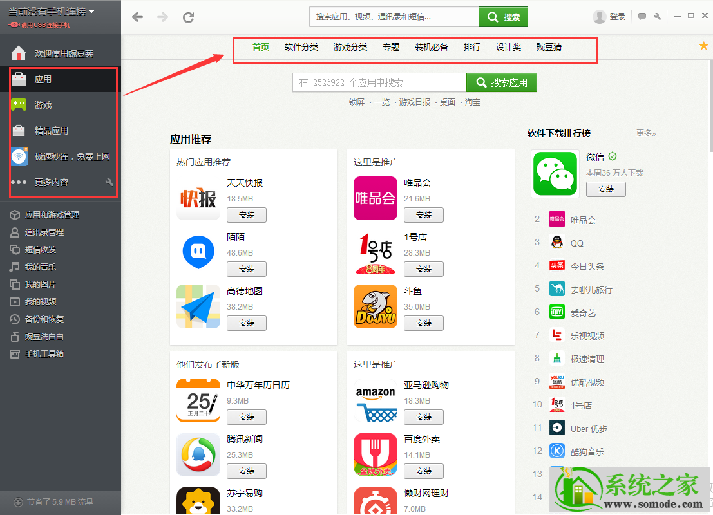Expand the 当前没有手机连接 dropdown
The width and height of the screenshot is (713, 515).
(x=51, y=12)
